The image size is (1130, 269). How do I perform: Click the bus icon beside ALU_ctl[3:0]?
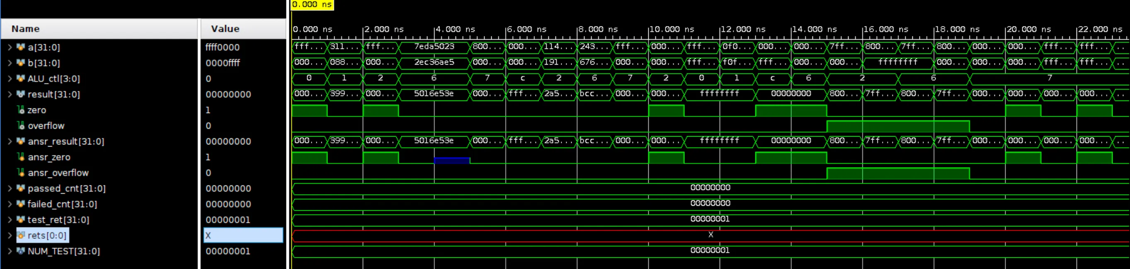tap(21, 78)
